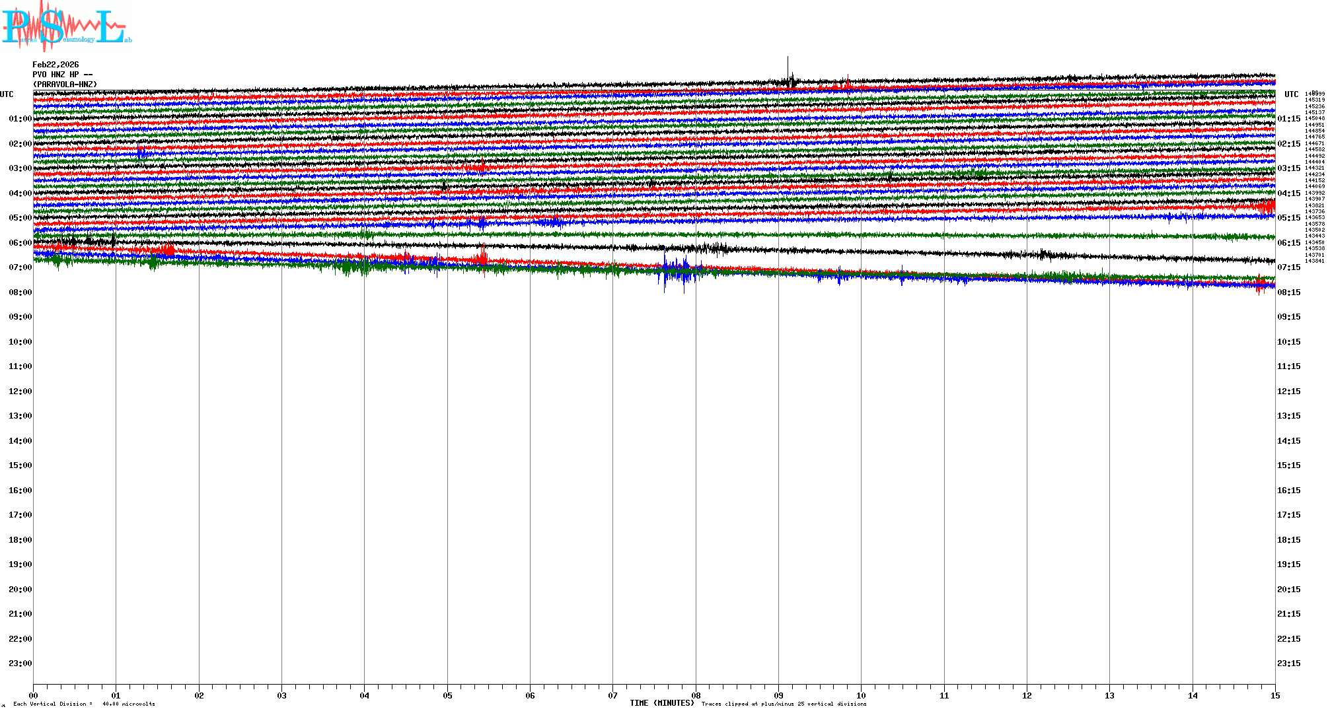Click the (PARAVOLA-HNZ) station name text
1328x713 pixels.
tap(65, 85)
